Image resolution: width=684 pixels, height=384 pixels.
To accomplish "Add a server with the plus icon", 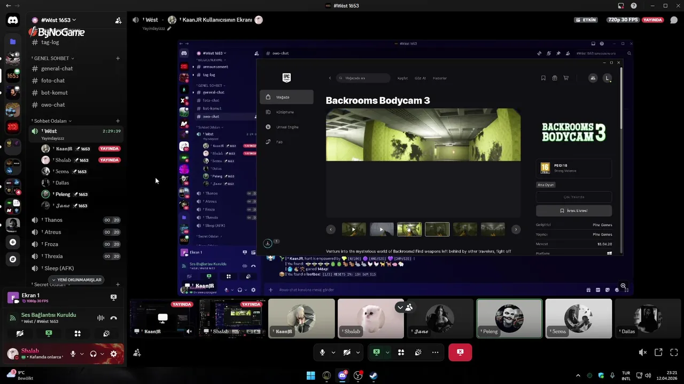I will click(13, 242).
